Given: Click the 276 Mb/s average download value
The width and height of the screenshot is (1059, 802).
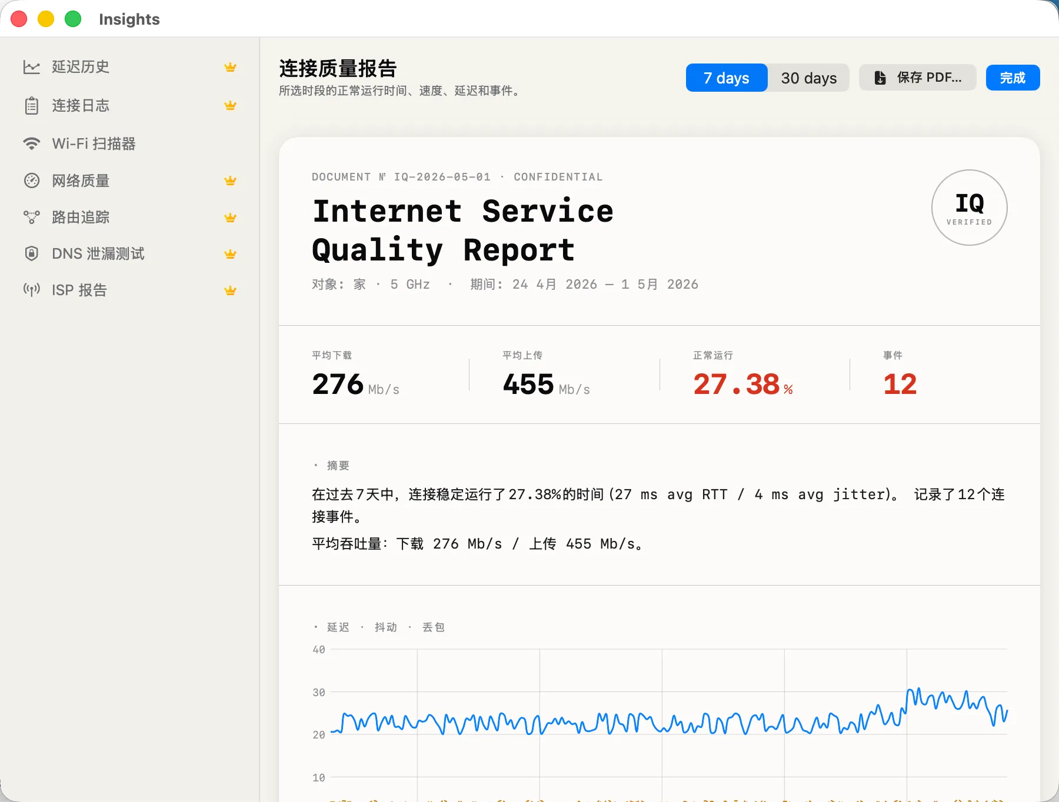Looking at the screenshot, I should (x=355, y=385).
